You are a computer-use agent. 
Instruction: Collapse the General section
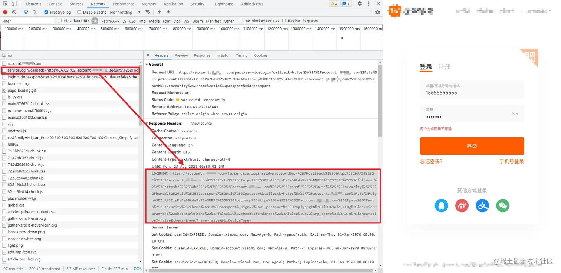pos(147,64)
